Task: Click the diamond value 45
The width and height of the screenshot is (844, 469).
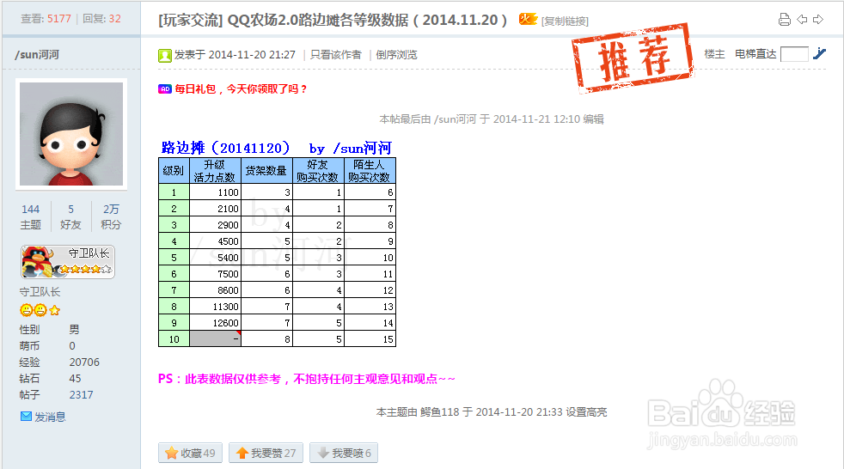Action: coord(76,379)
